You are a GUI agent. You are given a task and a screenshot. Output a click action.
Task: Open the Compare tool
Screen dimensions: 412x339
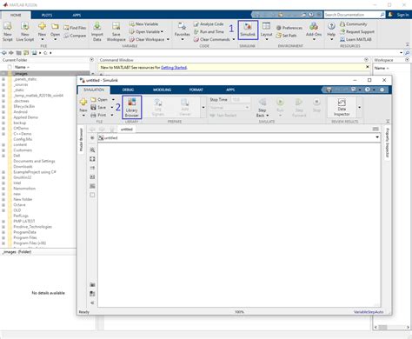pyautogui.click(x=75, y=36)
